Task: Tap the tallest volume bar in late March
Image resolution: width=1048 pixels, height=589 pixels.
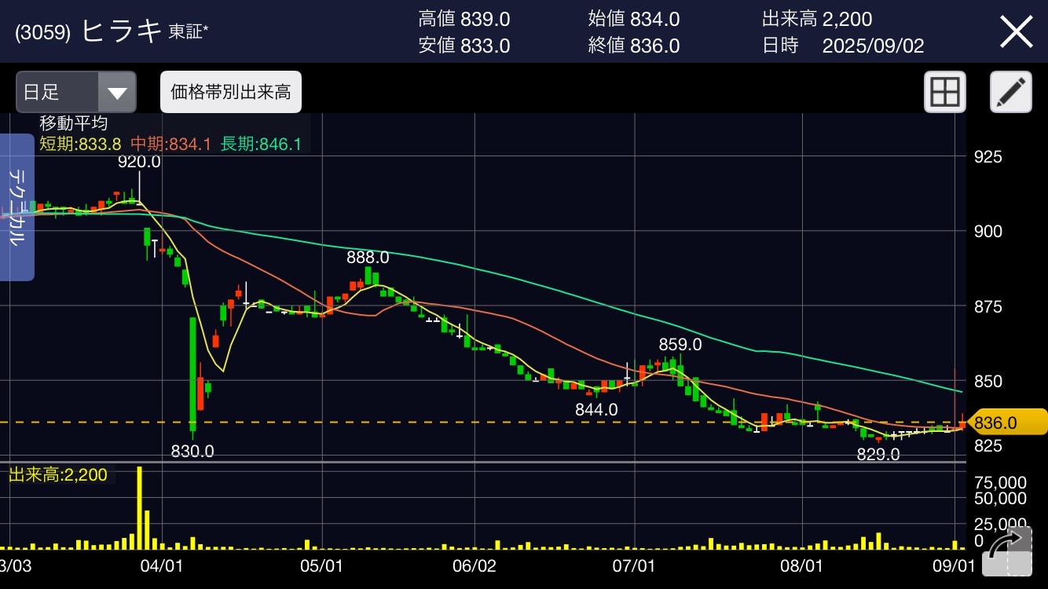Action: (140, 508)
